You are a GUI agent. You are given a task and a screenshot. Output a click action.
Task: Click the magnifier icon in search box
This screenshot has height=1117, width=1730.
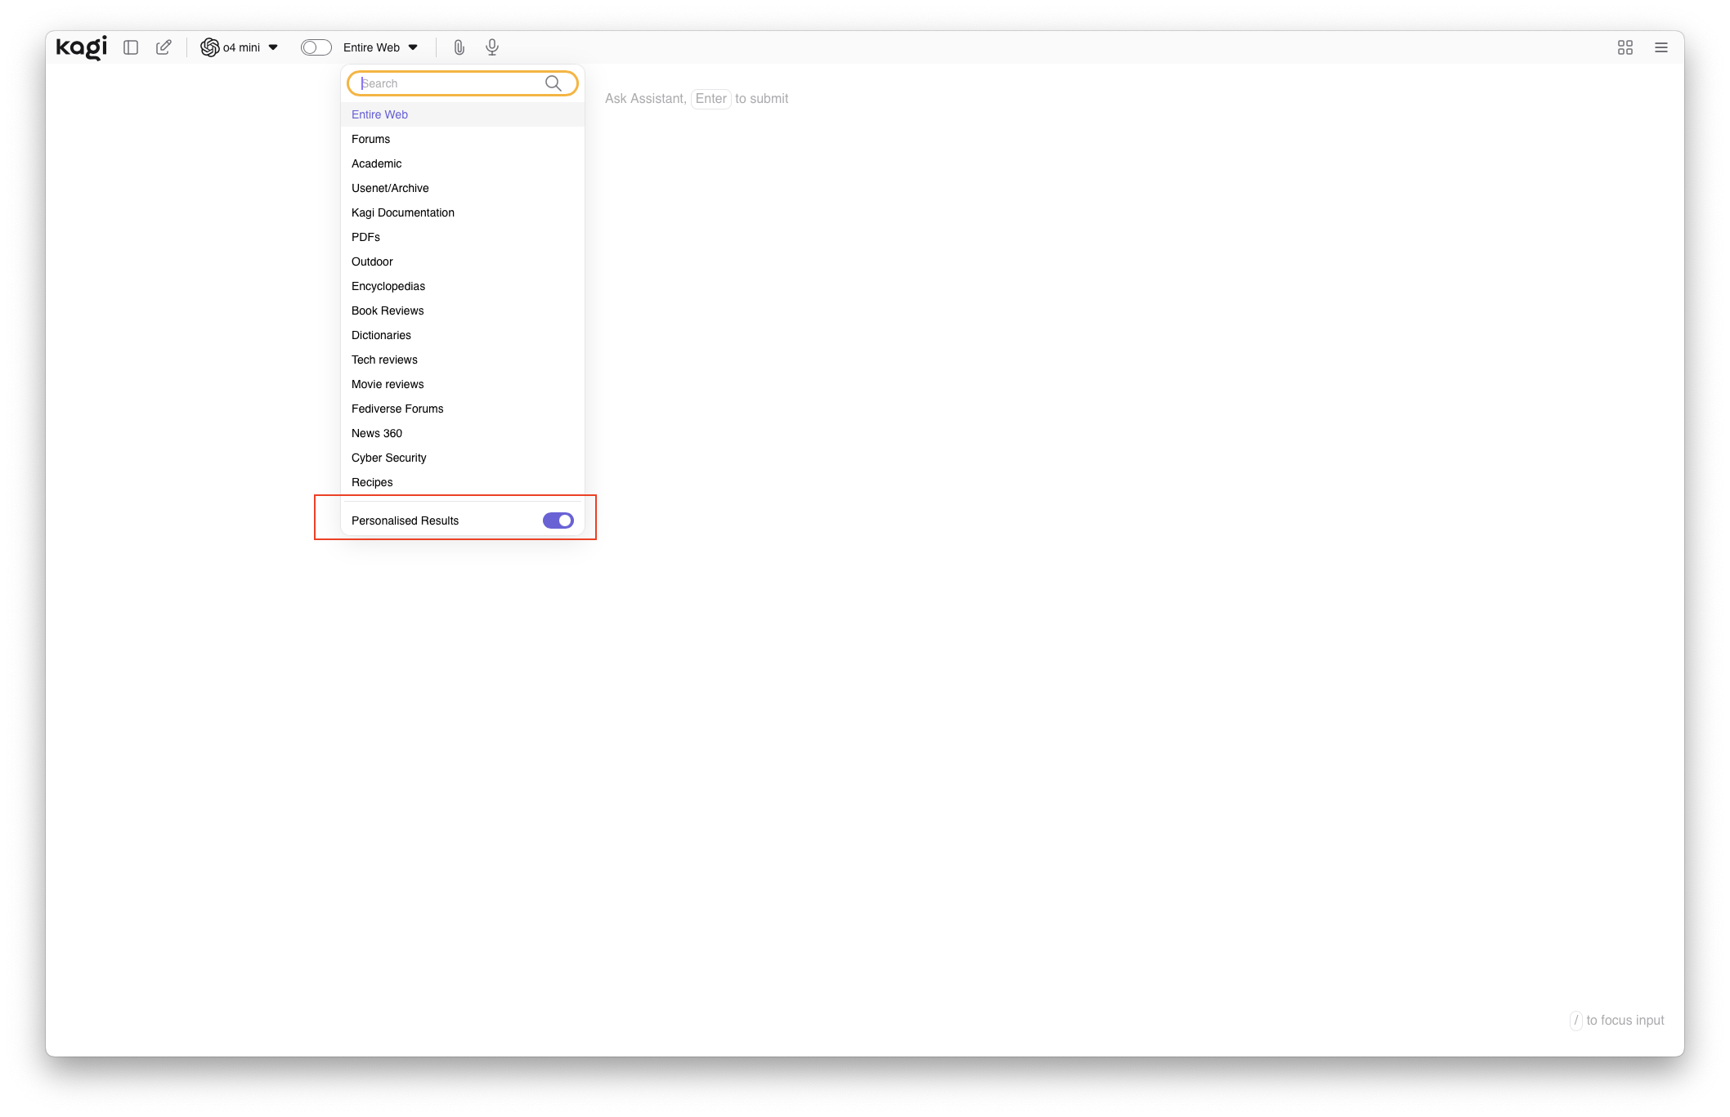tap(554, 83)
